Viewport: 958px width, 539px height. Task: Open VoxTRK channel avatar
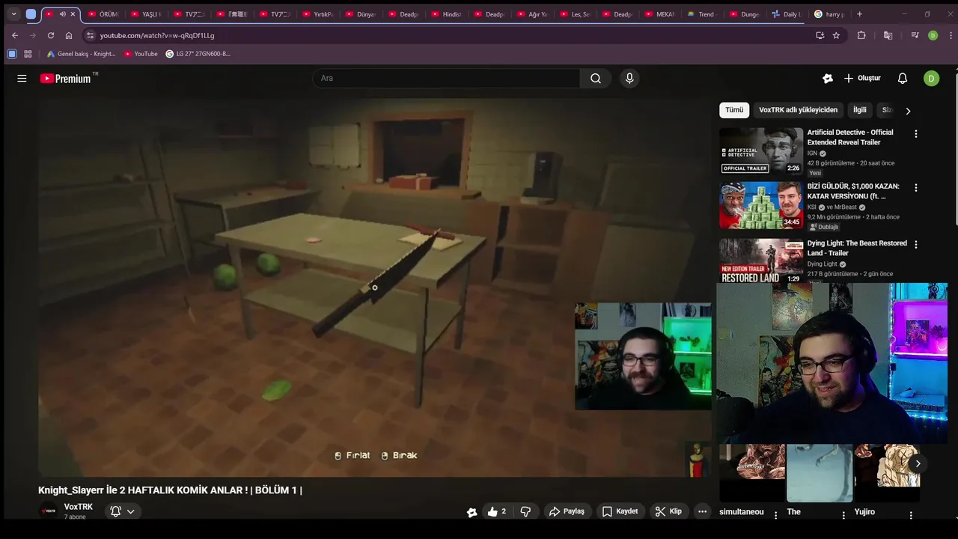click(x=49, y=511)
